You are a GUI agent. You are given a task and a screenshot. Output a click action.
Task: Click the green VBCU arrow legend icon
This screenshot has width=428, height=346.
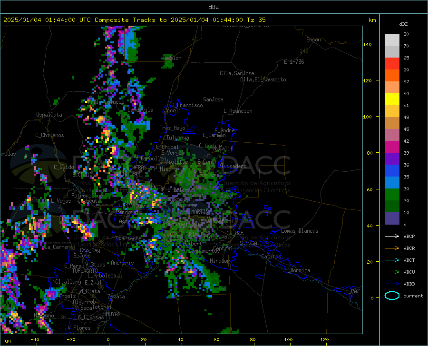pyautogui.click(x=392, y=272)
